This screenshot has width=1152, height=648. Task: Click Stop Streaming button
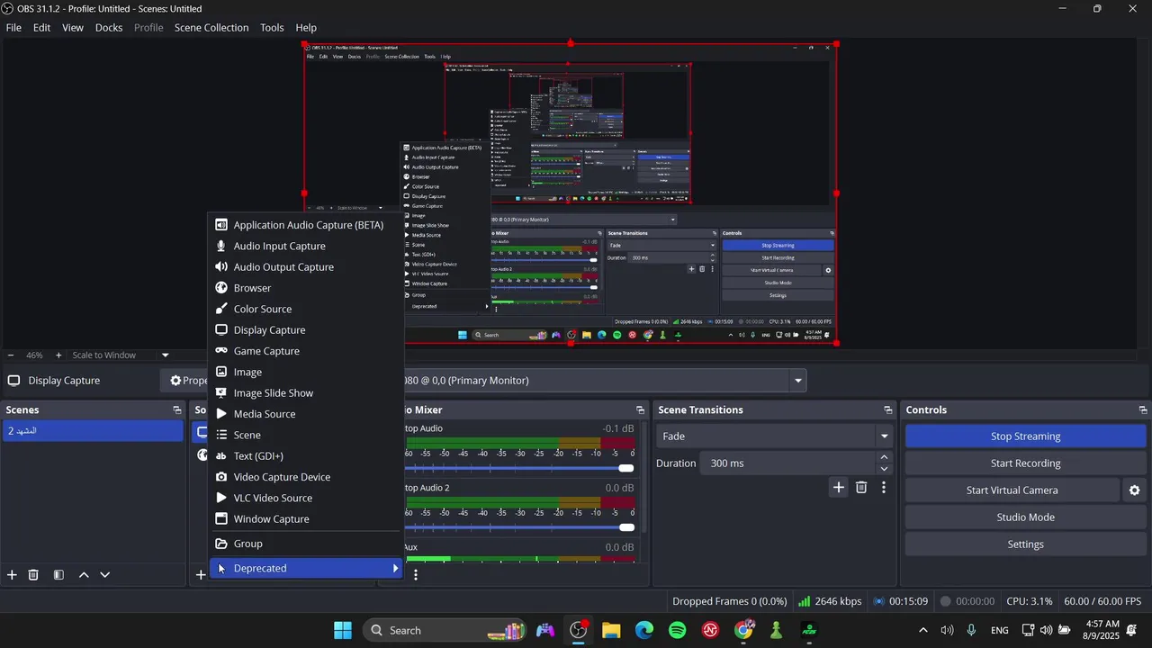tap(1025, 436)
